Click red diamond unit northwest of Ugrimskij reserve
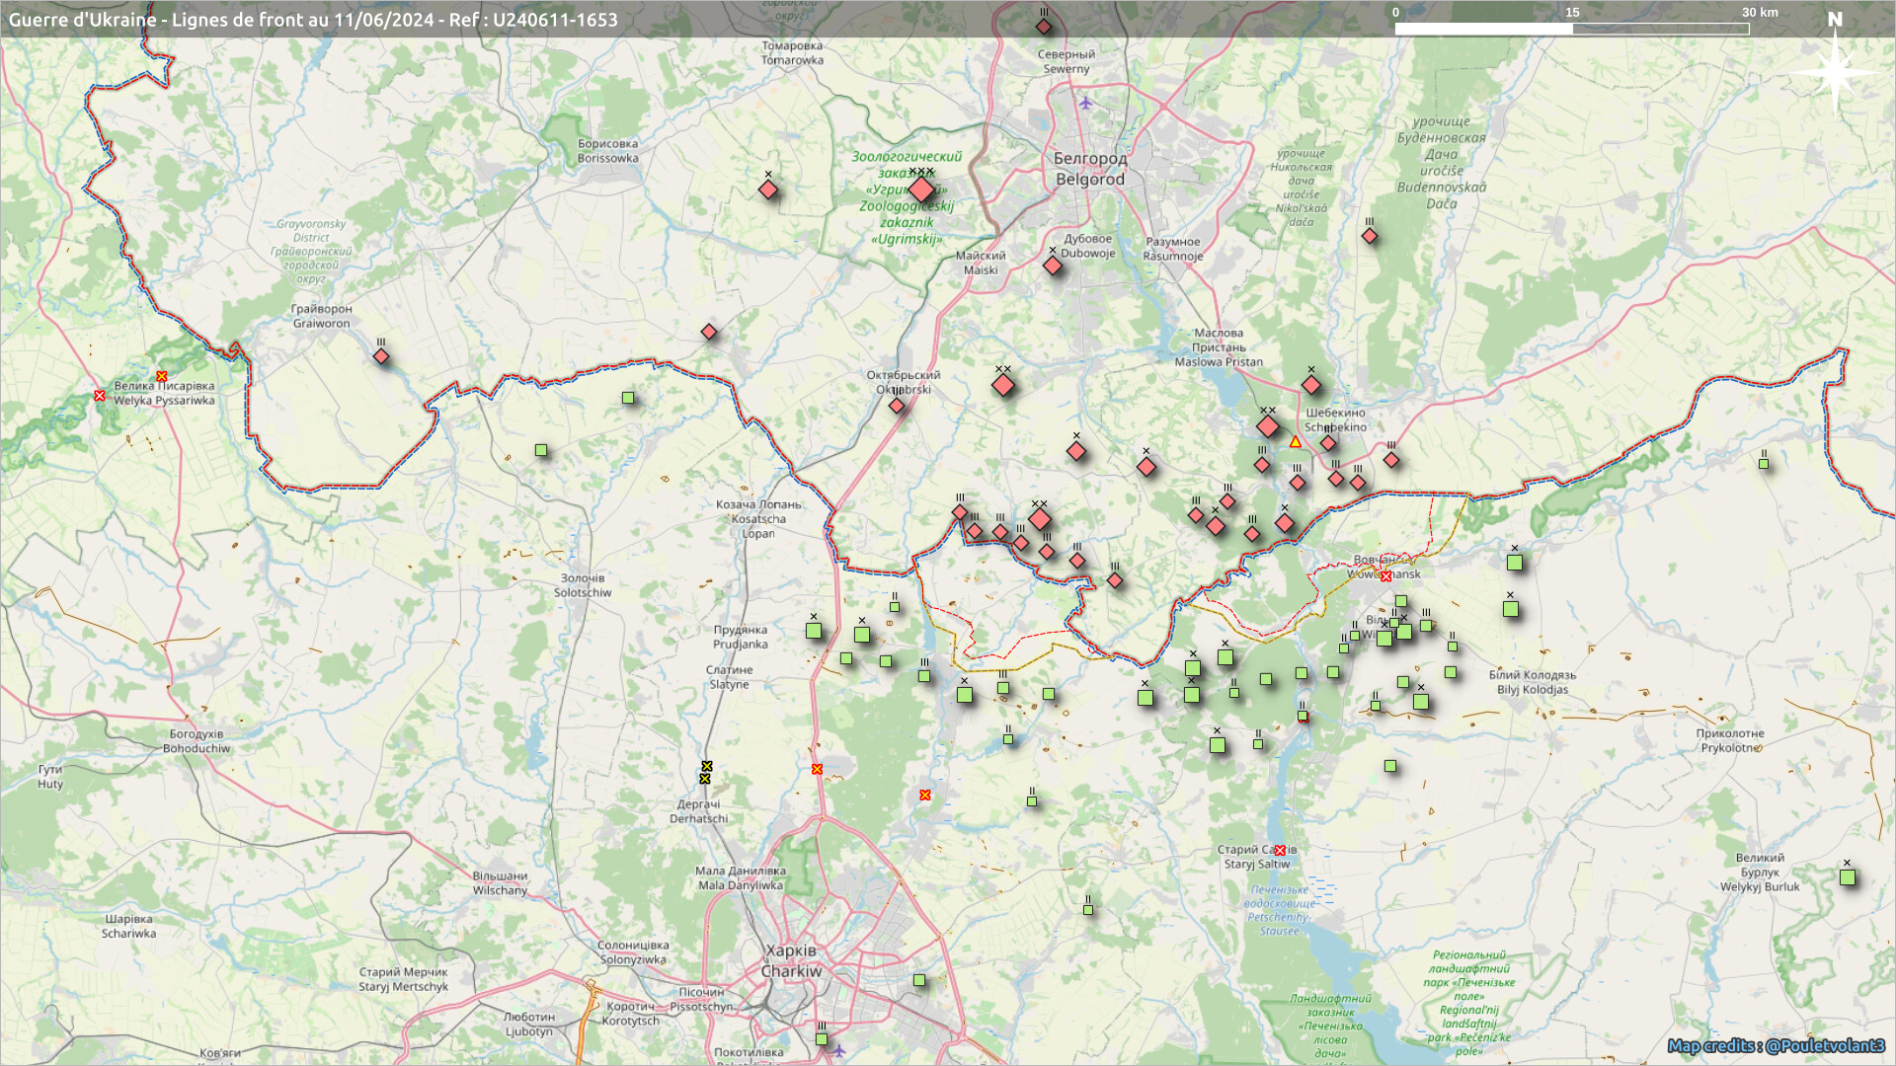This screenshot has height=1066, width=1896. click(768, 190)
